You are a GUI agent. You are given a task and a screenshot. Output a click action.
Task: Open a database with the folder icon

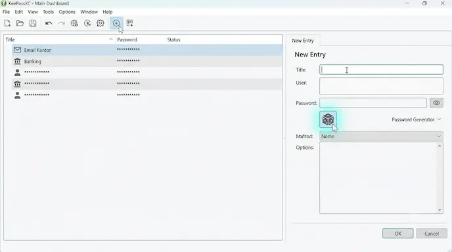20,24
